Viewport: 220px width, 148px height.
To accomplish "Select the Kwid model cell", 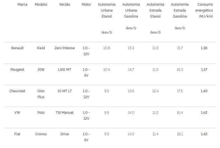I will [41, 48].
